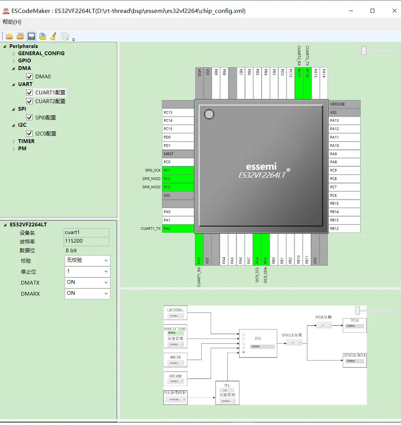Open the PLL 72M frequency dropdown
401x425 pixels.
[226, 390]
